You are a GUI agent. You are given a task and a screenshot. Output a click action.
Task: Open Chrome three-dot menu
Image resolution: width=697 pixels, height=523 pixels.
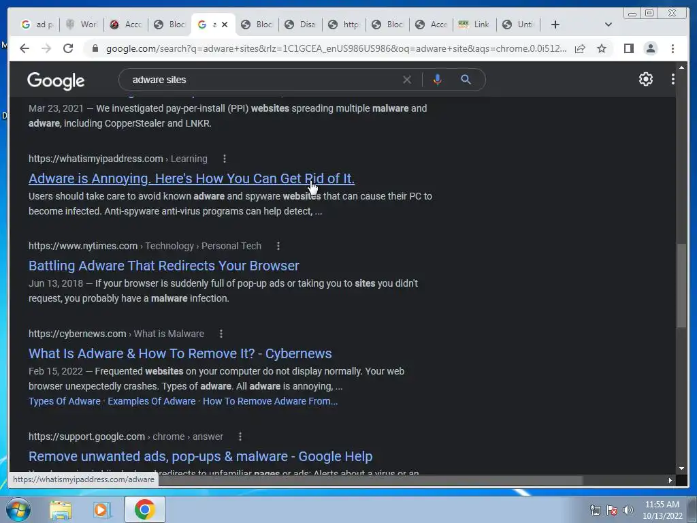(x=672, y=48)
